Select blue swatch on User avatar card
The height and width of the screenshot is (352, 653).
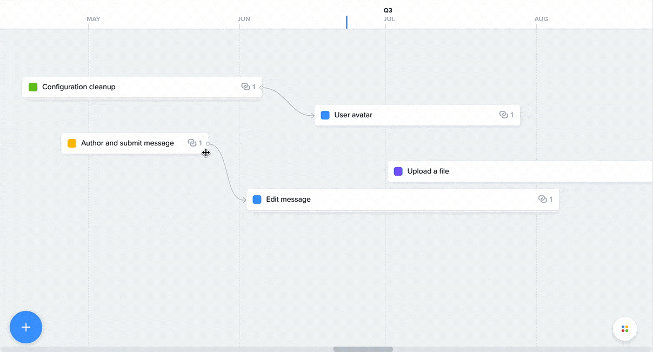(325, 115)
